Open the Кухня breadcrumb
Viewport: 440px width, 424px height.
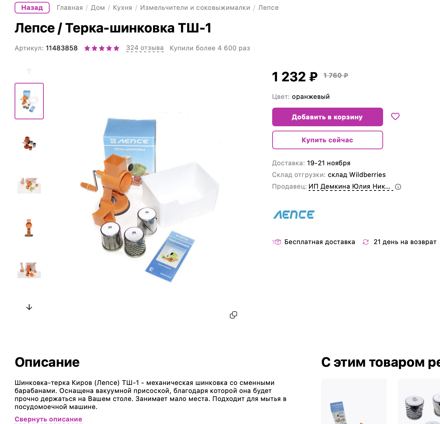click(x=123, y=8)
